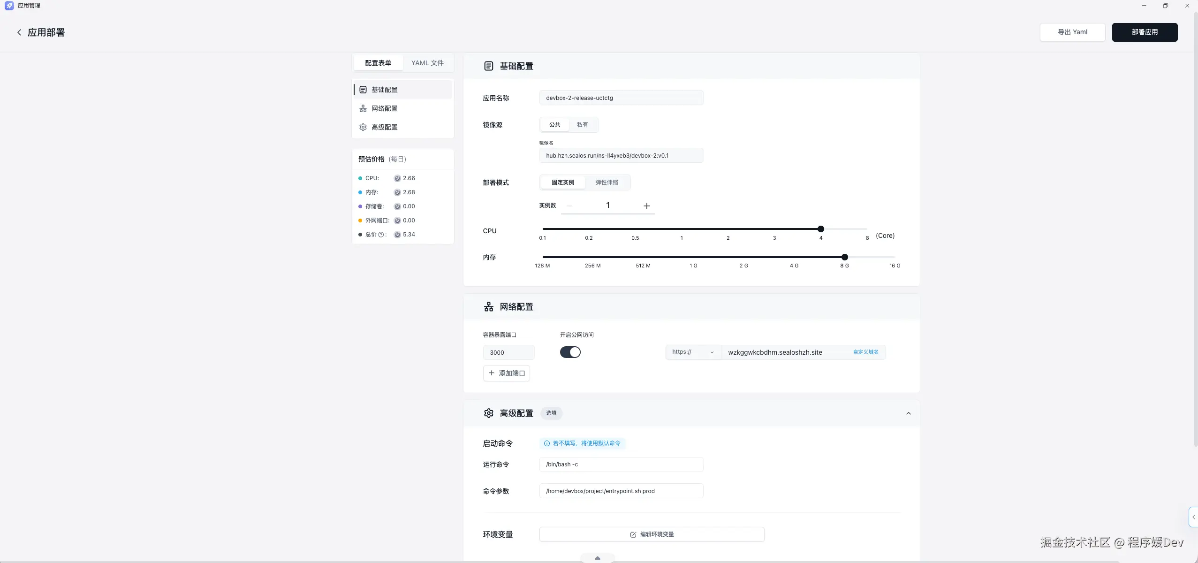
Task: Set the CPU slider to 2 cores
Action: (728, 229)
